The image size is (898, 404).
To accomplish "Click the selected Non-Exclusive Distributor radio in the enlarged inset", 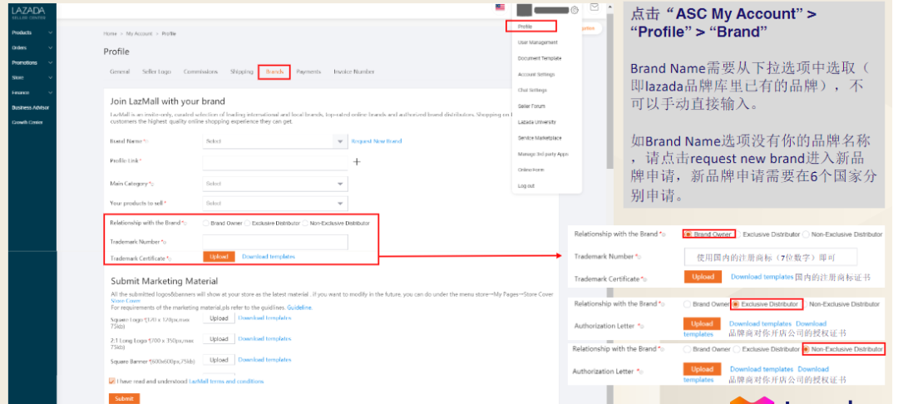I will tap(806, 349).
